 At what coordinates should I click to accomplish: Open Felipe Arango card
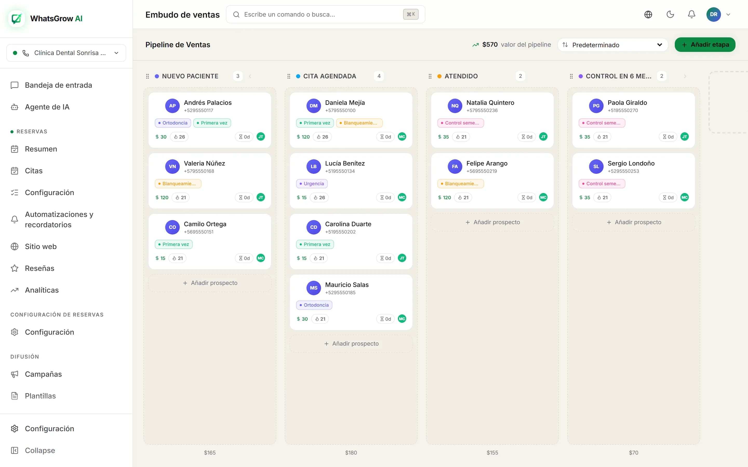coord(492,181)
